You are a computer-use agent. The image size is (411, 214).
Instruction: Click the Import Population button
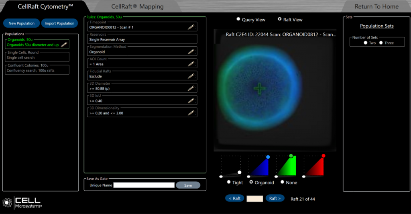pos(59,23)
